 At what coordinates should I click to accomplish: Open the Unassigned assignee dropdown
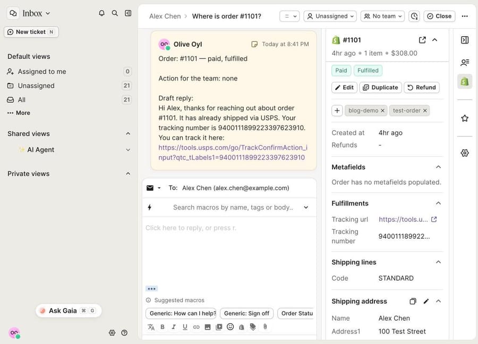point(331,16)
